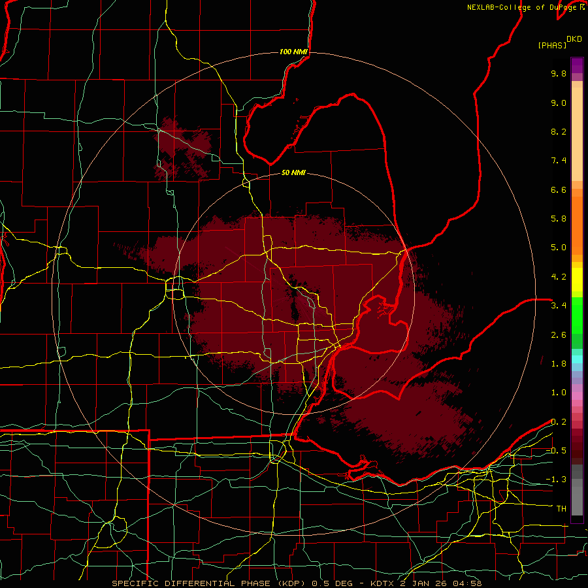Click the DKD units label above the scale

[574, 39]
